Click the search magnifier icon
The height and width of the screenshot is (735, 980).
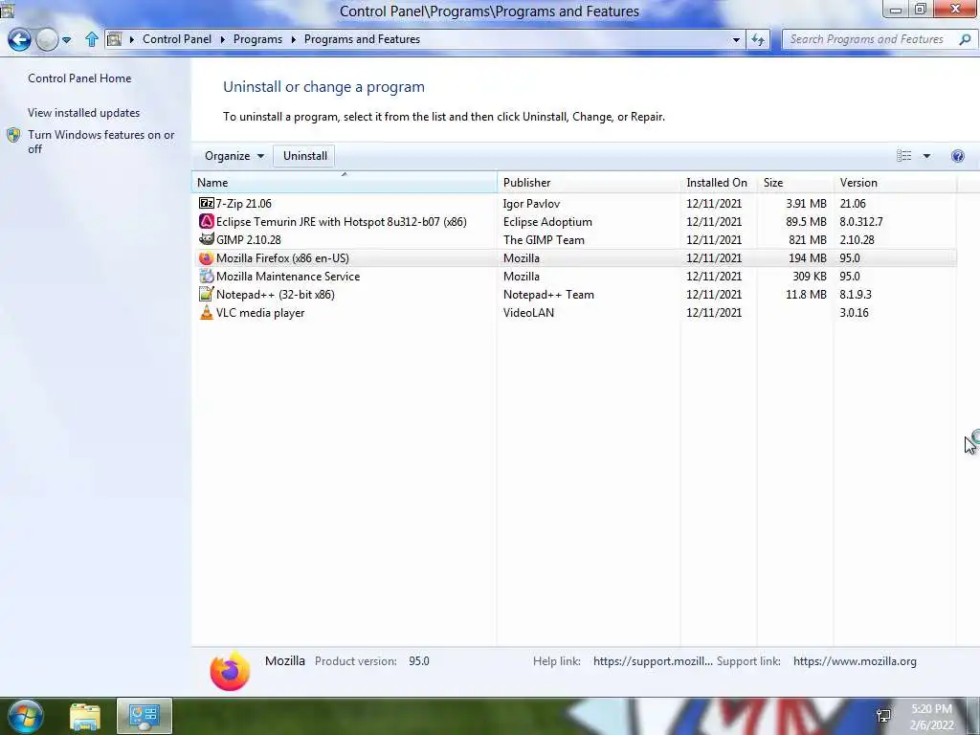965,39
